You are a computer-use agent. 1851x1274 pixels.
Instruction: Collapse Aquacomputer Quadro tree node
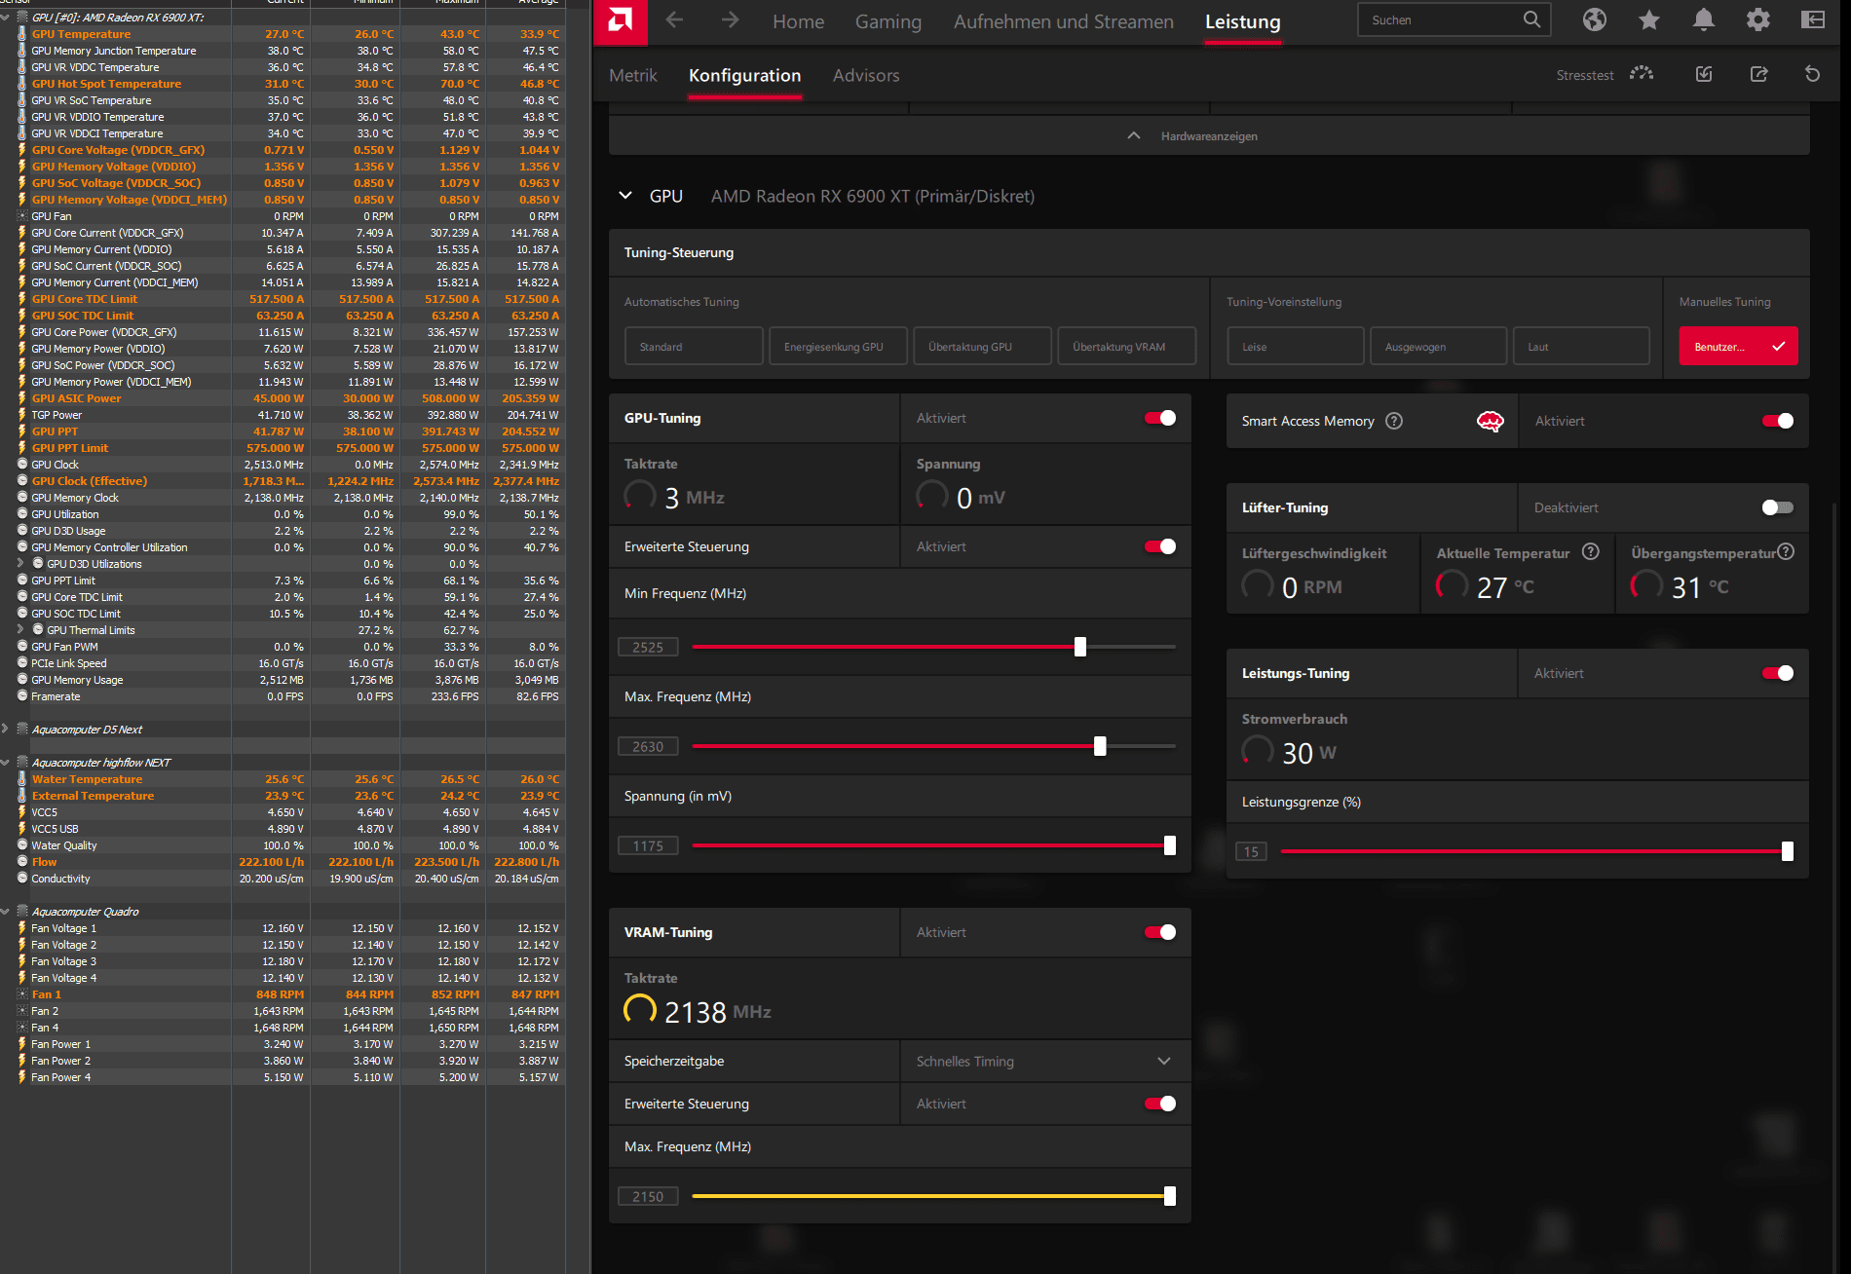(6, 912)
